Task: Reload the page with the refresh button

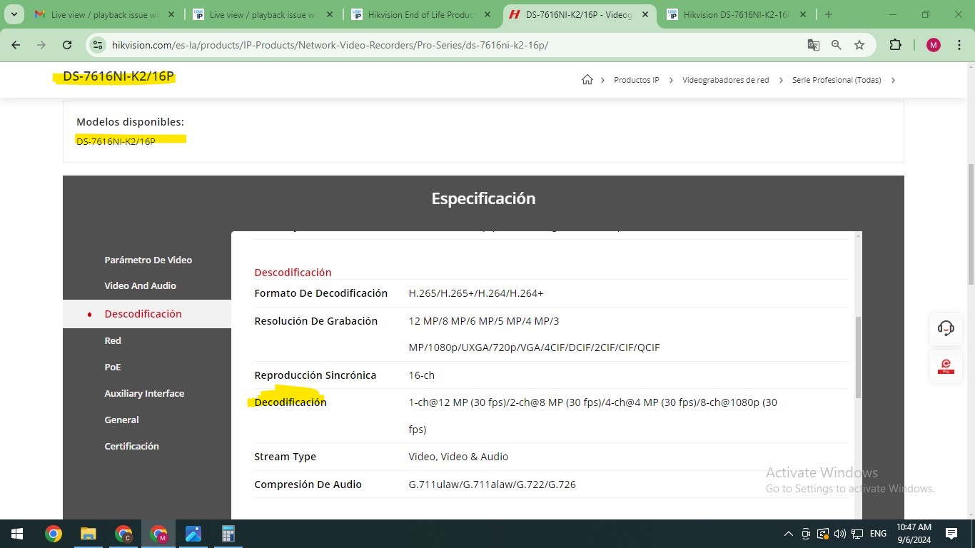Action: tap(67, 45)
